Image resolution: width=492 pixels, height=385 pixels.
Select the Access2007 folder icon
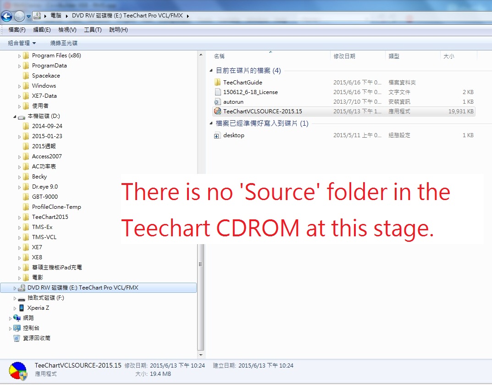[26, 156]
